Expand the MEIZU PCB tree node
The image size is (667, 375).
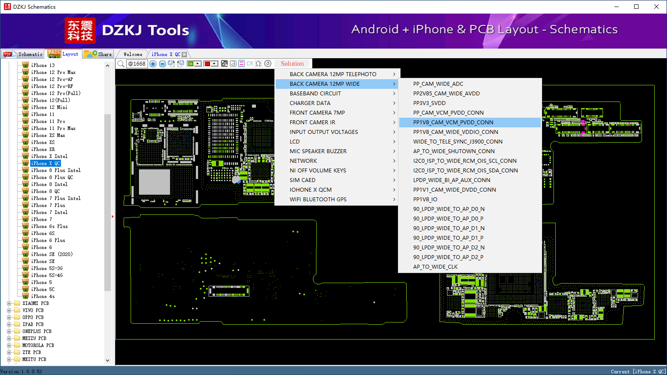[x=9, y=338]
